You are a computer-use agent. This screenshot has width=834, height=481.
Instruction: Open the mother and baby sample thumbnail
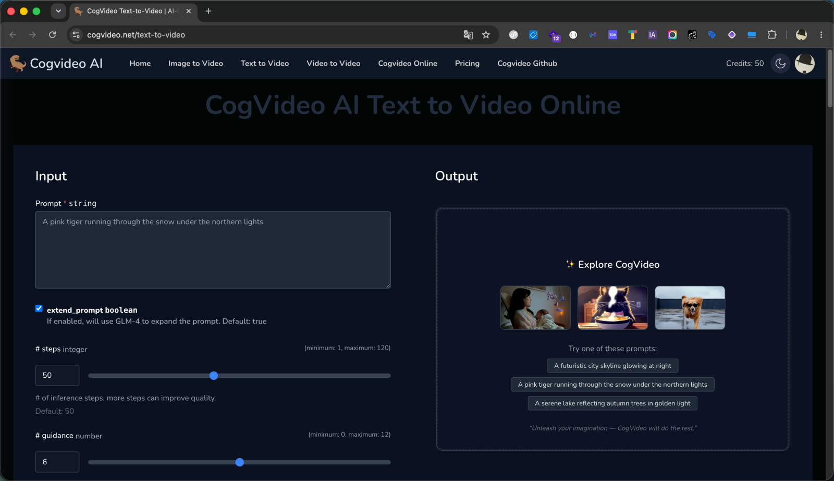[535, 307]
